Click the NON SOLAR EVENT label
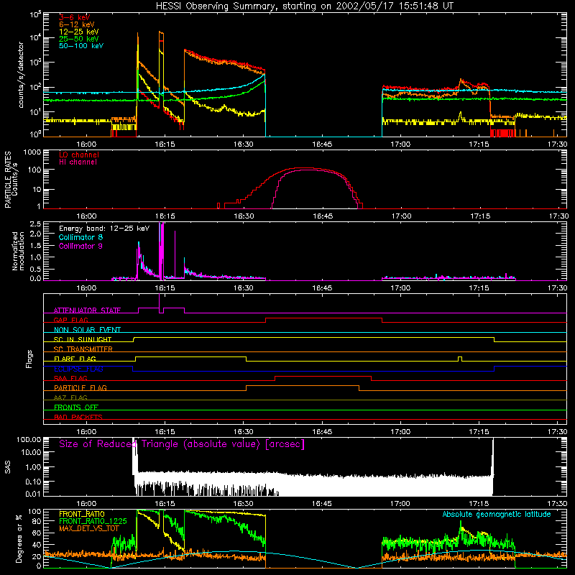Screen dimensions: 575x575 pyautogui.click(x=87, y=330)
